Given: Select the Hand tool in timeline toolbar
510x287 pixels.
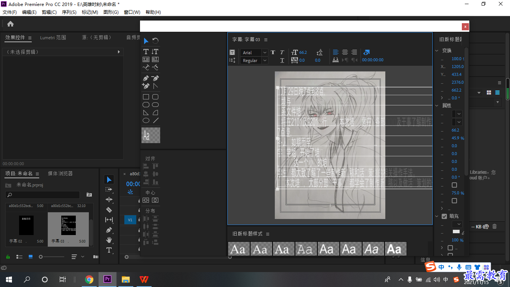Looking at the screenshot, I should click(x=109, y=240).
